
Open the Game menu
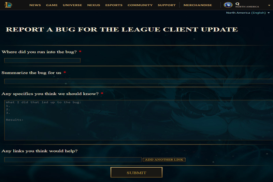click(52, 5)
